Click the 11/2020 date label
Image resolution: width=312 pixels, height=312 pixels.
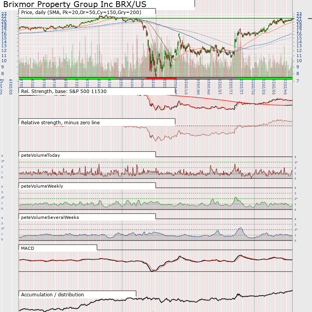[231, 87]
